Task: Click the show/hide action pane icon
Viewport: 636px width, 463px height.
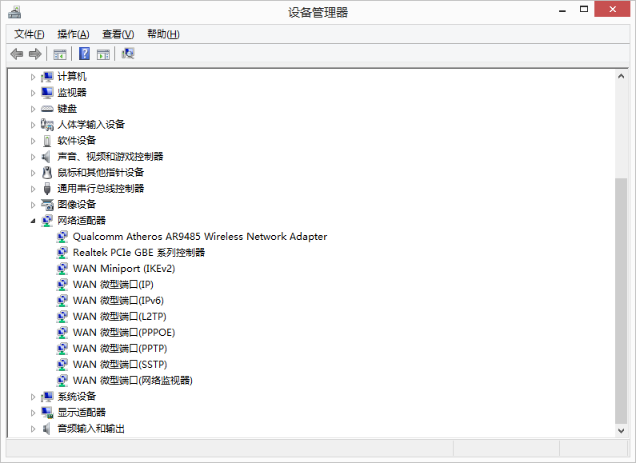Action: click(x=103, y=54)
